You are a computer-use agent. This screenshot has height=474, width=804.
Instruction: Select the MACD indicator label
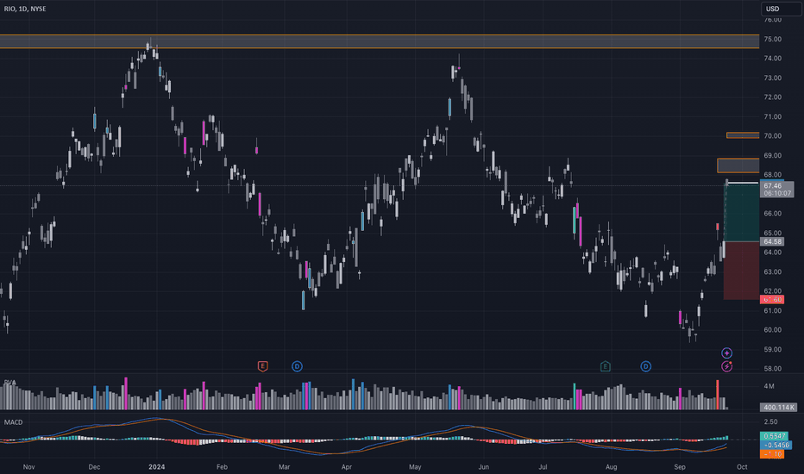13,422
